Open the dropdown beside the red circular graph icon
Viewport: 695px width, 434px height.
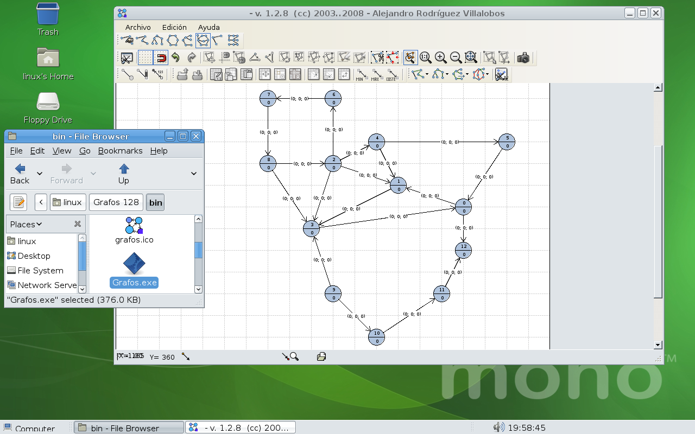tap(487, 75)
